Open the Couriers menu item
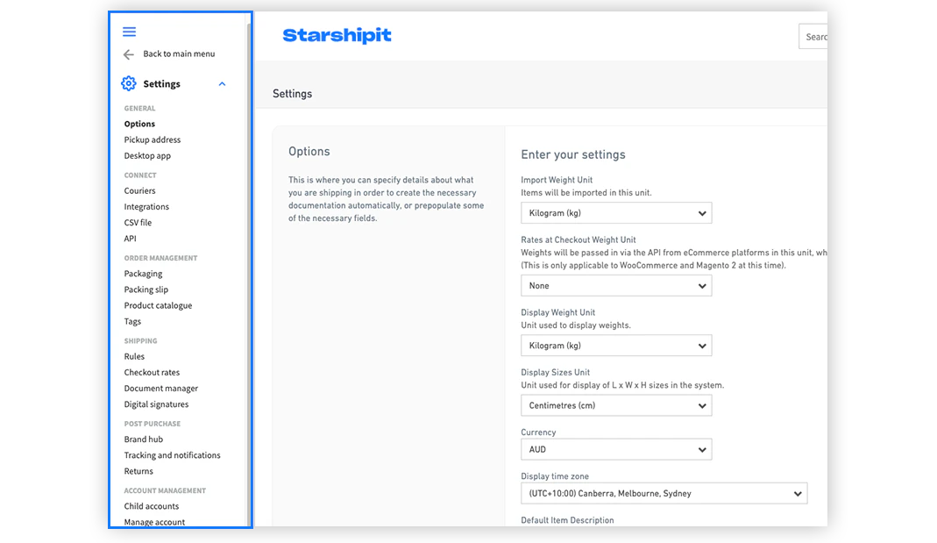 point(139,190)
